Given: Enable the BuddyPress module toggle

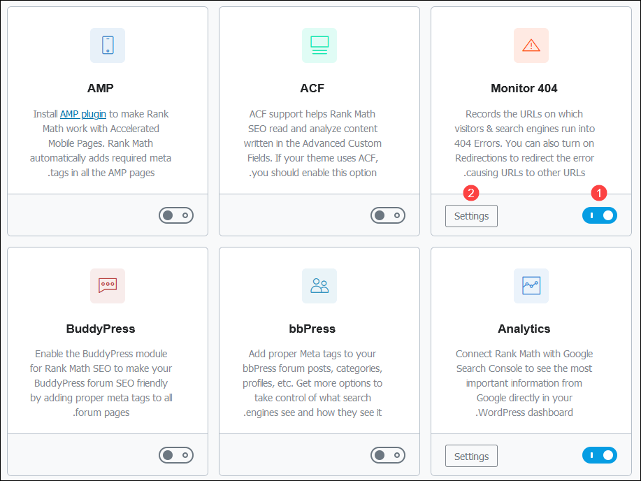Looking at the screenshot, I should [x=176, y=455].
